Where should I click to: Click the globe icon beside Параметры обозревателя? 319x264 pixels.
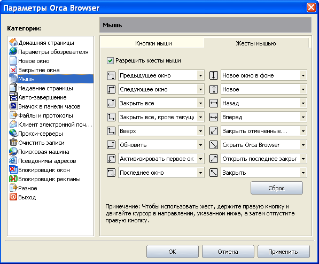tap(13, 51)
